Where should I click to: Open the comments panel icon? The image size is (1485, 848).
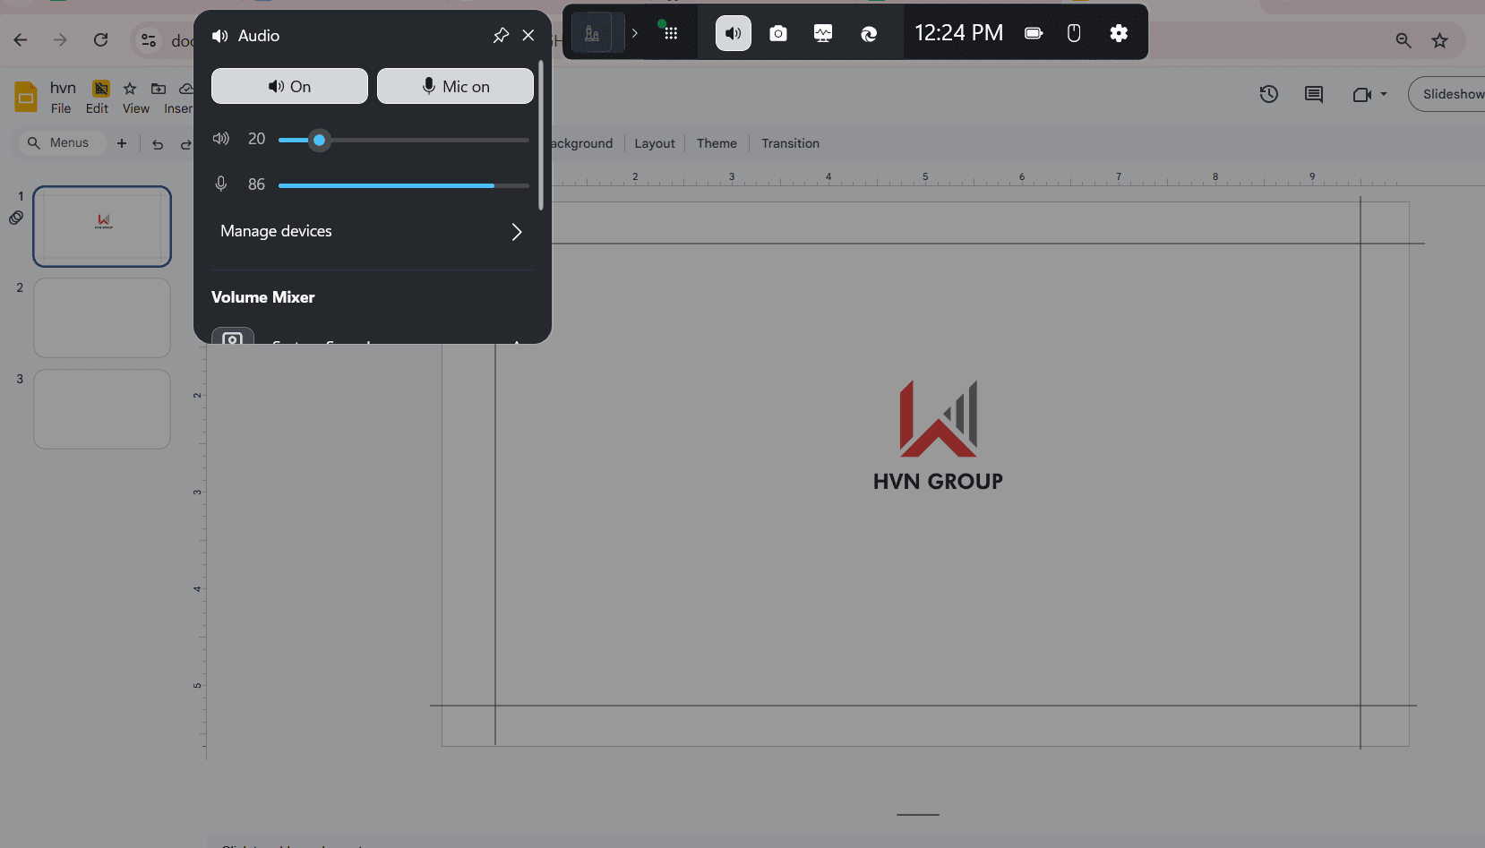click(1313, 94)
